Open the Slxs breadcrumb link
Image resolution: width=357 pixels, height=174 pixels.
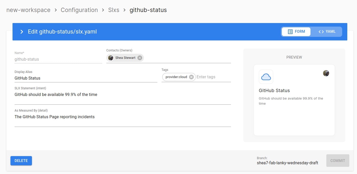(x=114, y=10)
